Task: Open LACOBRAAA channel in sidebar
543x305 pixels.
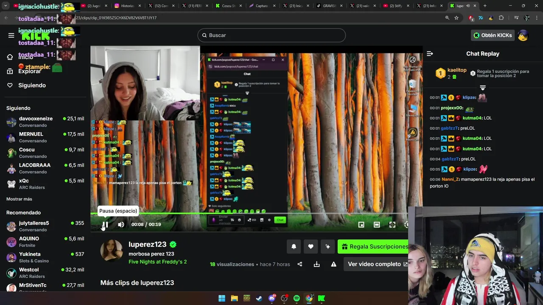Action: click(x=45, y=168)
